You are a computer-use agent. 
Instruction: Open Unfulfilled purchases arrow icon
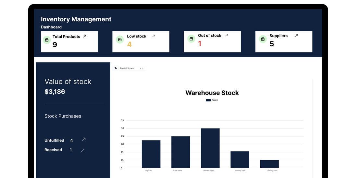83,140
